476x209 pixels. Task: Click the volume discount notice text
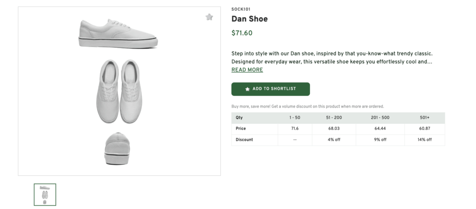308,107
